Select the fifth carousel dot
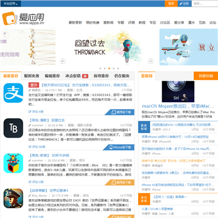 click(118, 68)
